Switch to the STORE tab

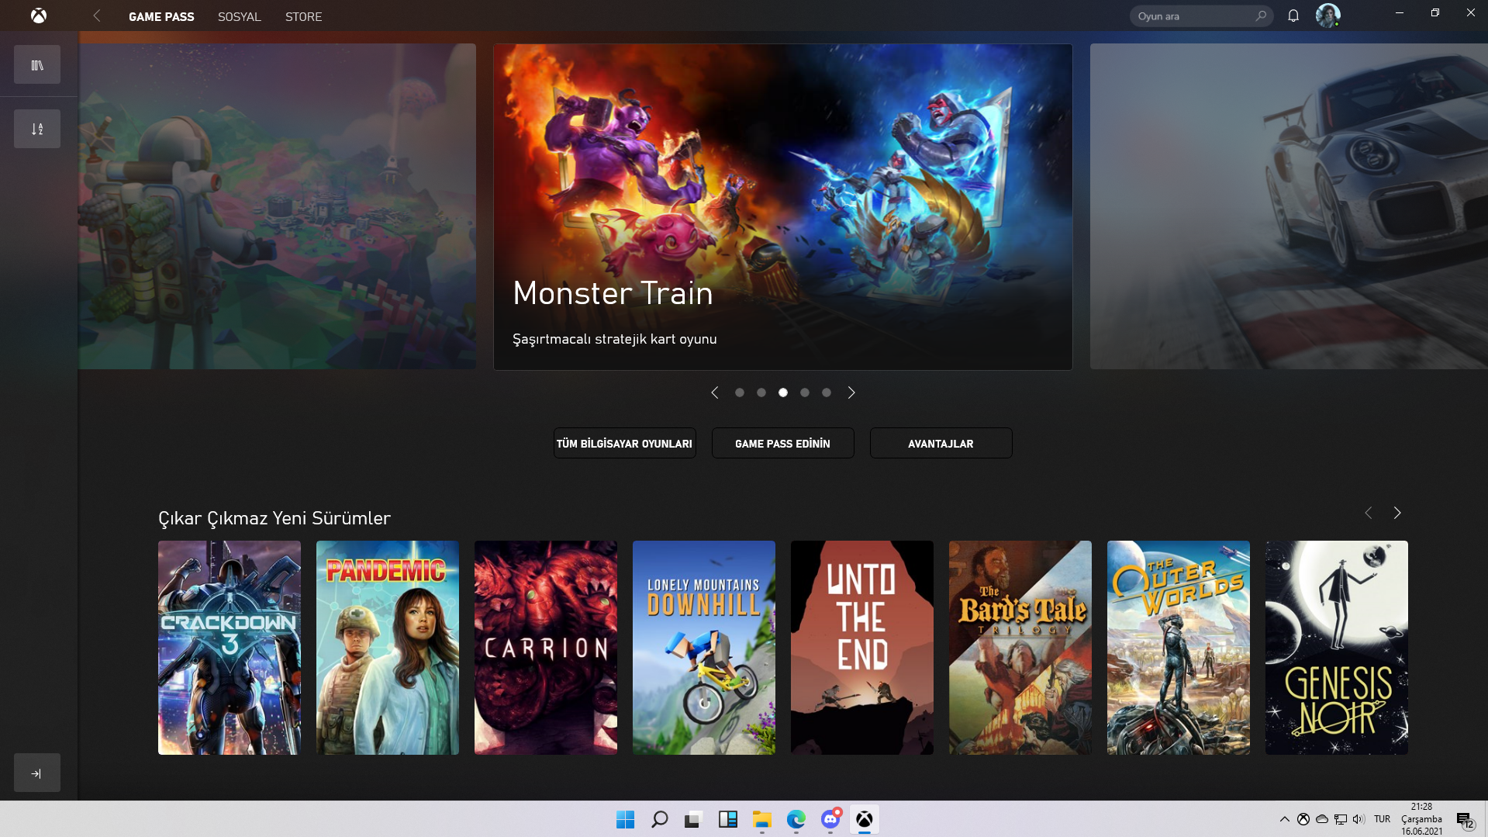coord(303,16)
